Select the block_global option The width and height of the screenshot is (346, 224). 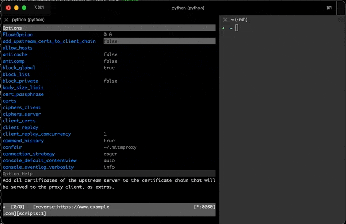[x=19, y=68]
